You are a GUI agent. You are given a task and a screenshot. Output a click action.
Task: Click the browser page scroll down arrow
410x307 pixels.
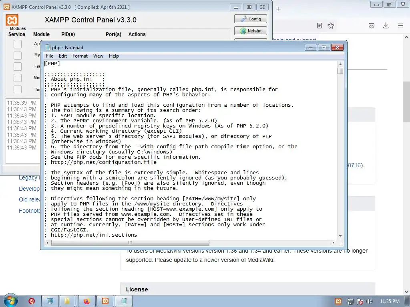coord(406,292)
